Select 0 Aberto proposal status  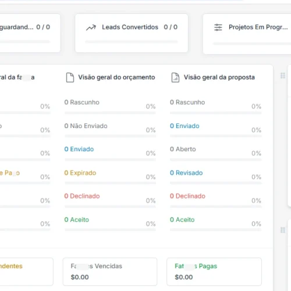point(183,149)
